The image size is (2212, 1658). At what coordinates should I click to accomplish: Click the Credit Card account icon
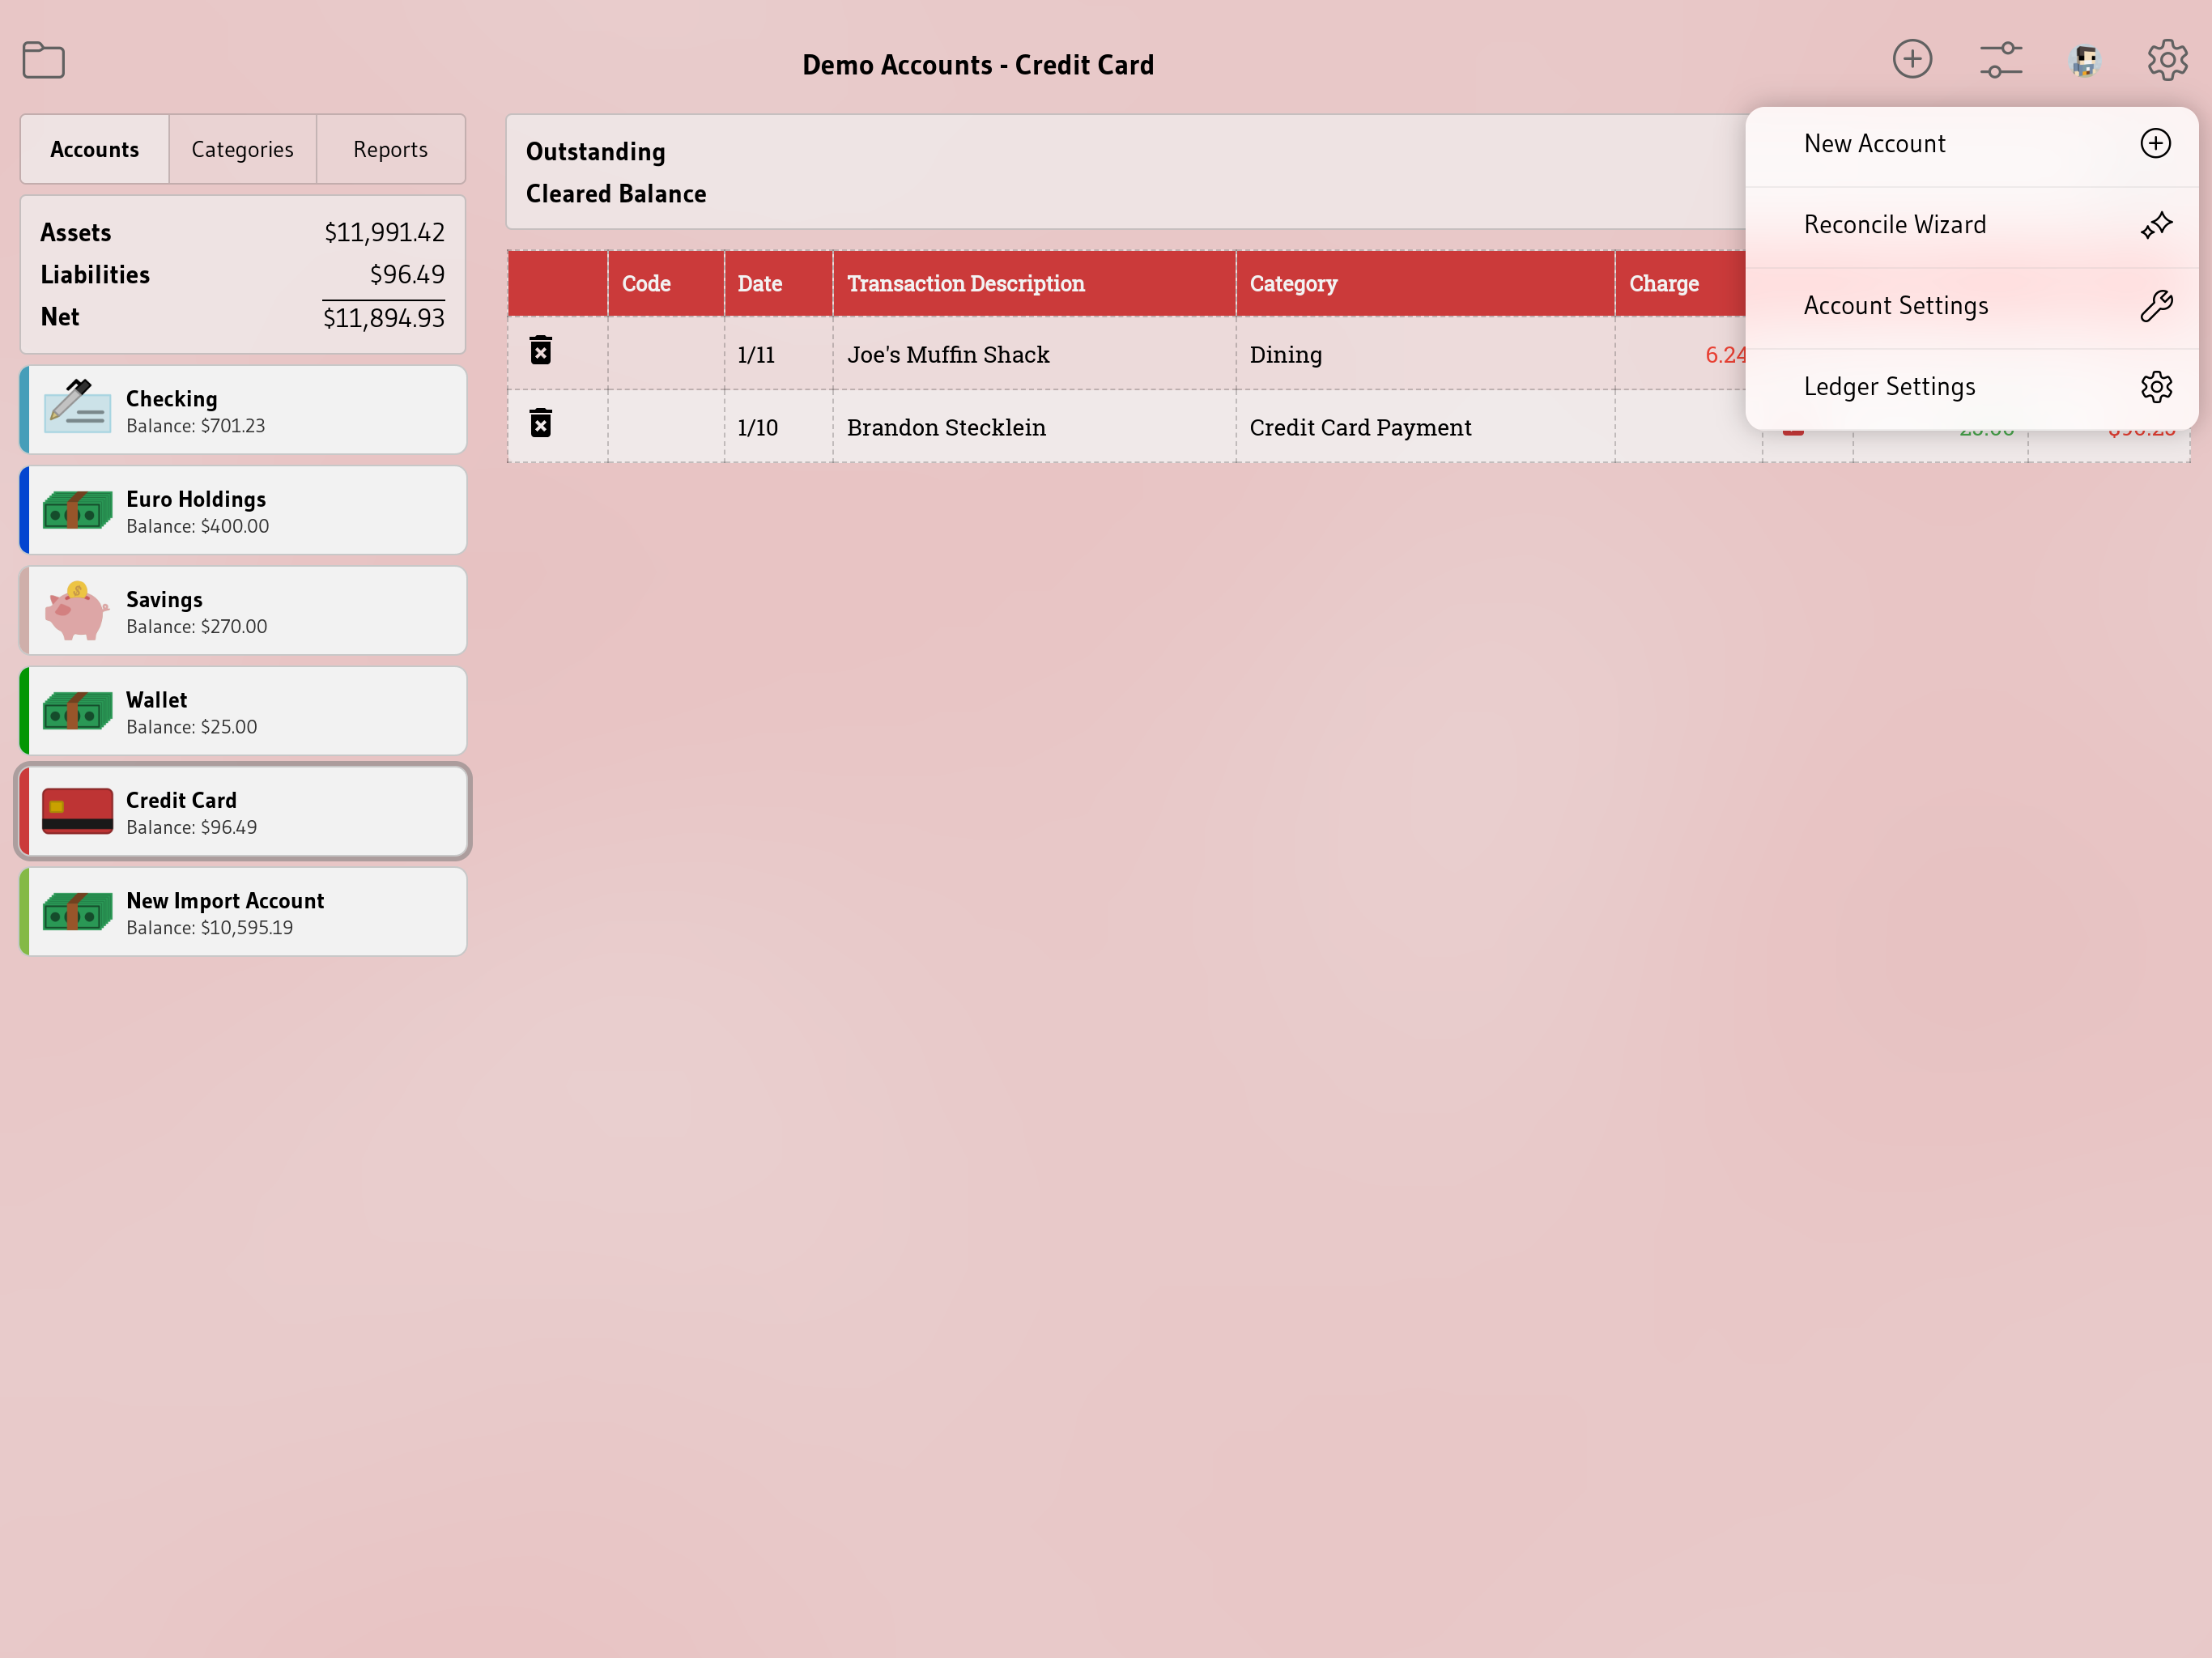(x=77, y=811)
